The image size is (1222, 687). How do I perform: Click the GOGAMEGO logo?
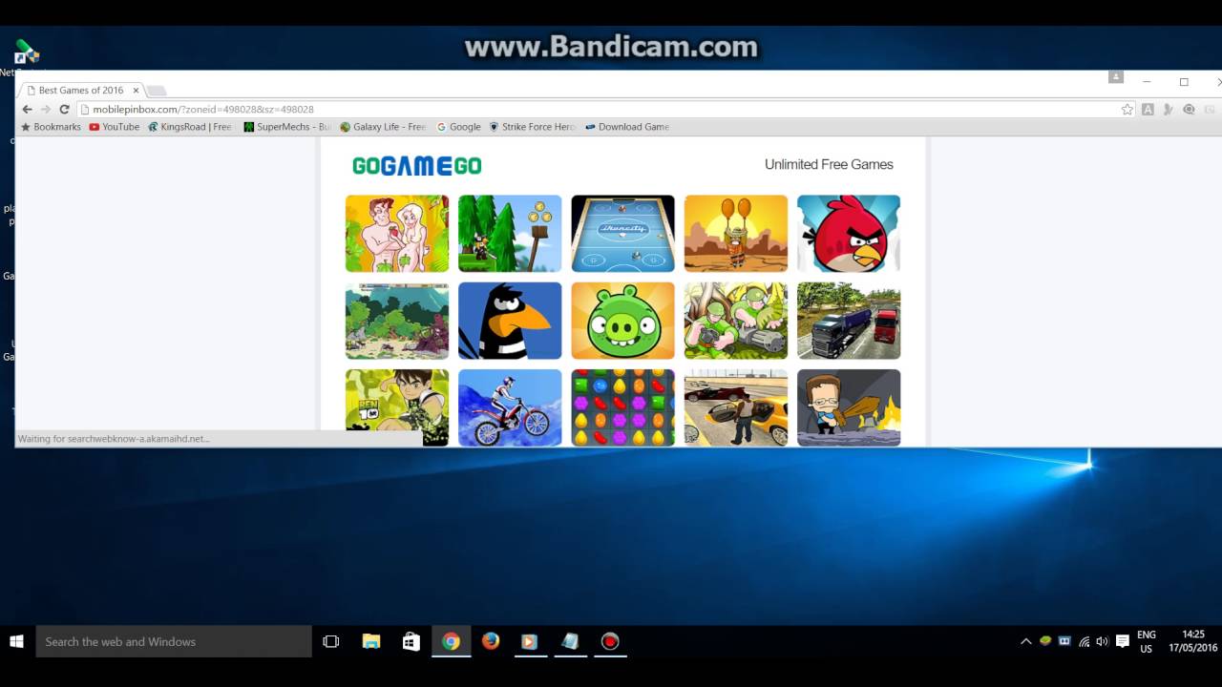pos(416,165)
